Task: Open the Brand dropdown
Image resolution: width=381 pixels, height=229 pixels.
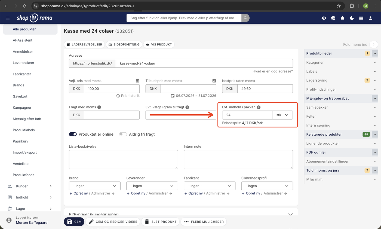Action: click(x=95, y=186)
